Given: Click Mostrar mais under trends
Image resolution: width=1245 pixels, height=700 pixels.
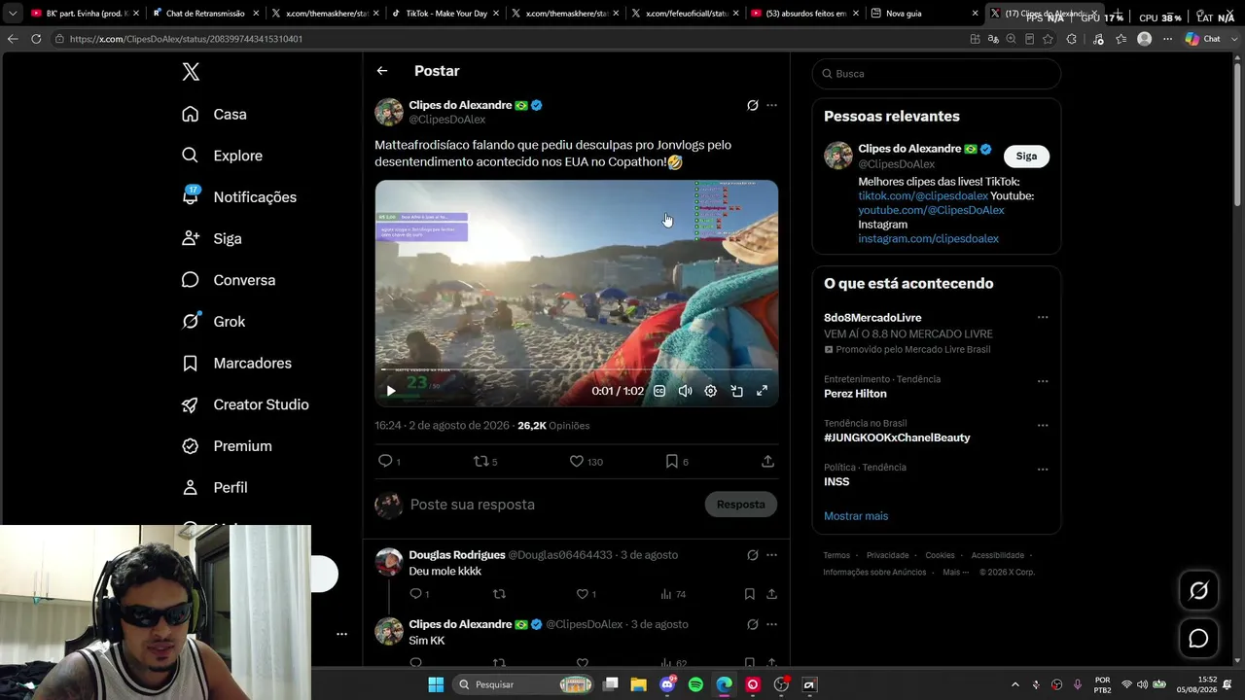Looking at the screenshot, I should [x=856, y=516].
